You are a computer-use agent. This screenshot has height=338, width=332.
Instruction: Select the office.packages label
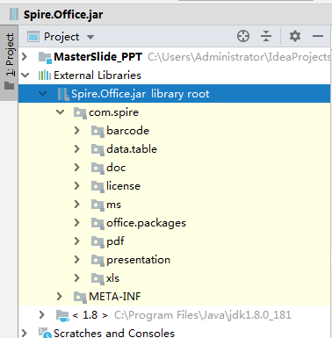point(146,223)
